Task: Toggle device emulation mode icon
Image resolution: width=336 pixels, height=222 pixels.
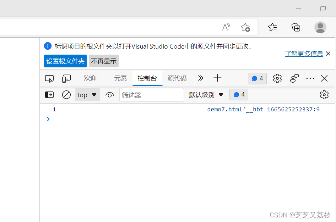Action: tap(66, 78)
